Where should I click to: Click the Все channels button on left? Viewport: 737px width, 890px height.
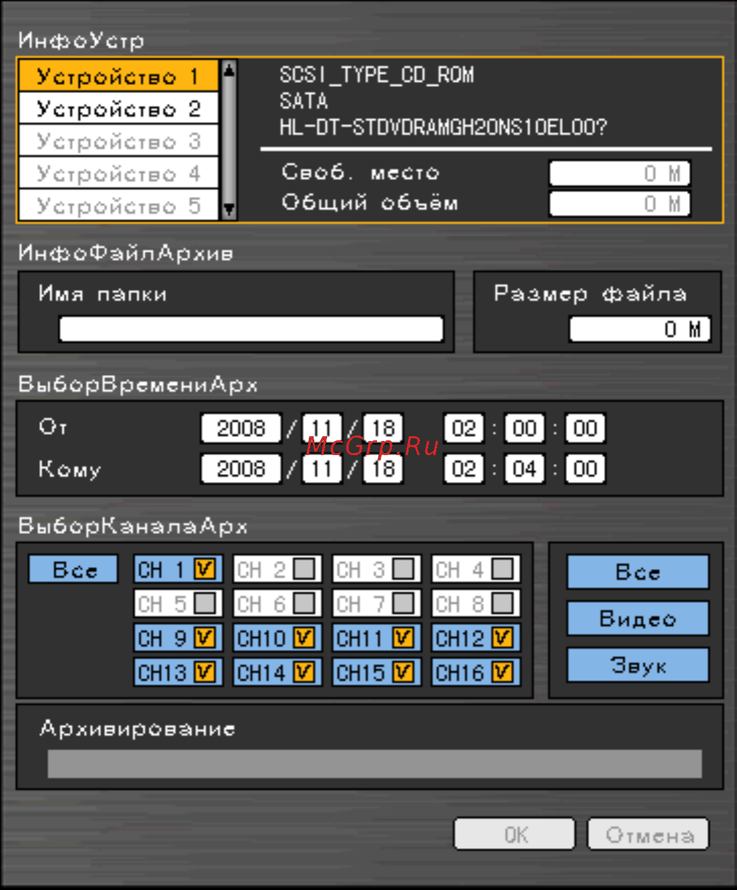[x=73, y=569]
